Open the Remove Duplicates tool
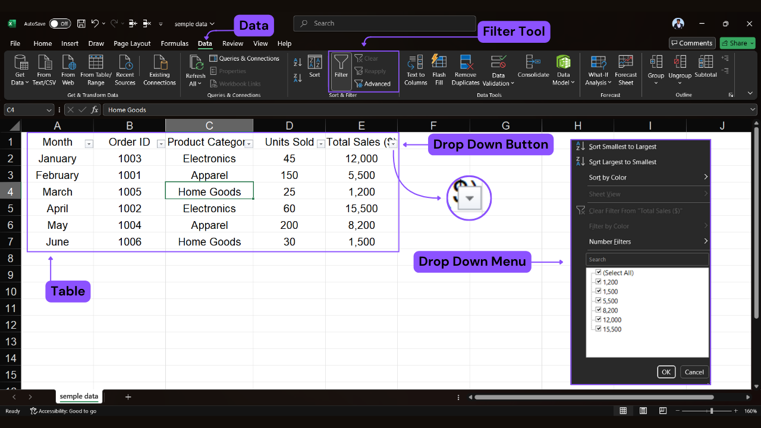Image resolution: width=761 pixels, height=428 pixels. pos(465,70)
